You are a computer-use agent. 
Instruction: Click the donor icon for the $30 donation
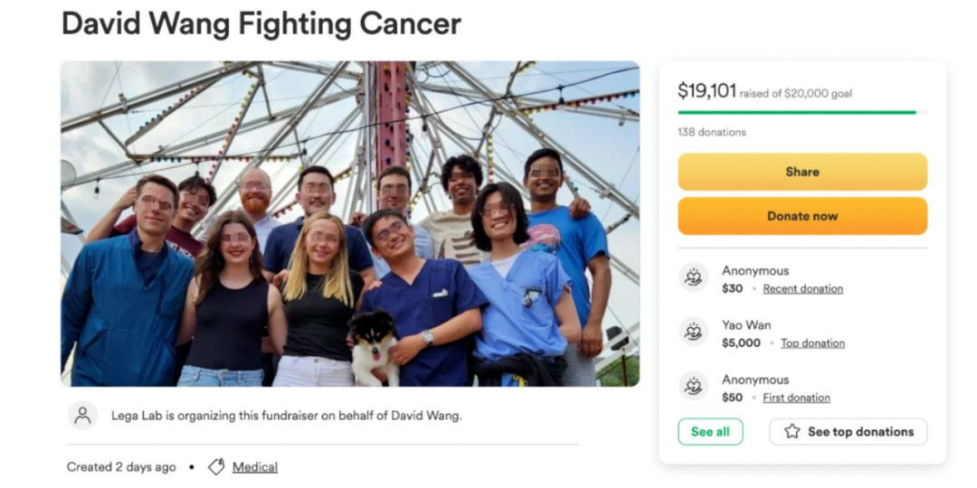point(694,277)
